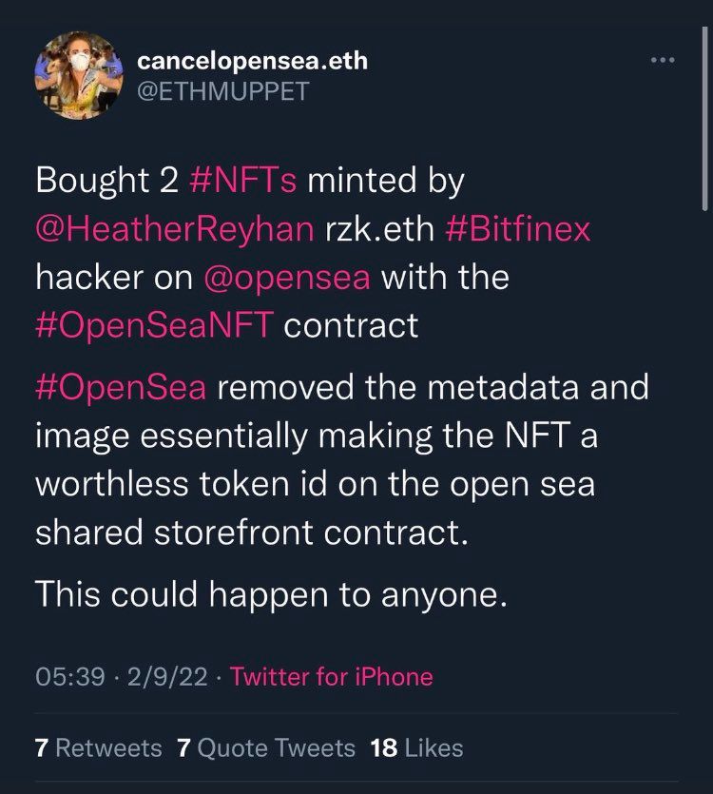This screenshot has width=713, height=794.
Task: Click the 'This could happen to anyone.' text
Action: tap(270, 594)
